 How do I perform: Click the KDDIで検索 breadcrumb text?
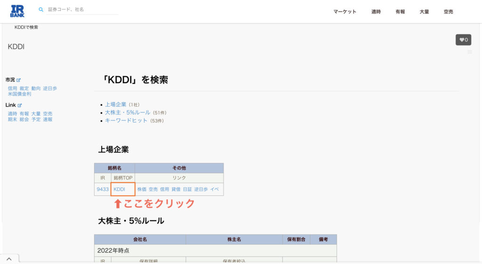pos(26,27)
